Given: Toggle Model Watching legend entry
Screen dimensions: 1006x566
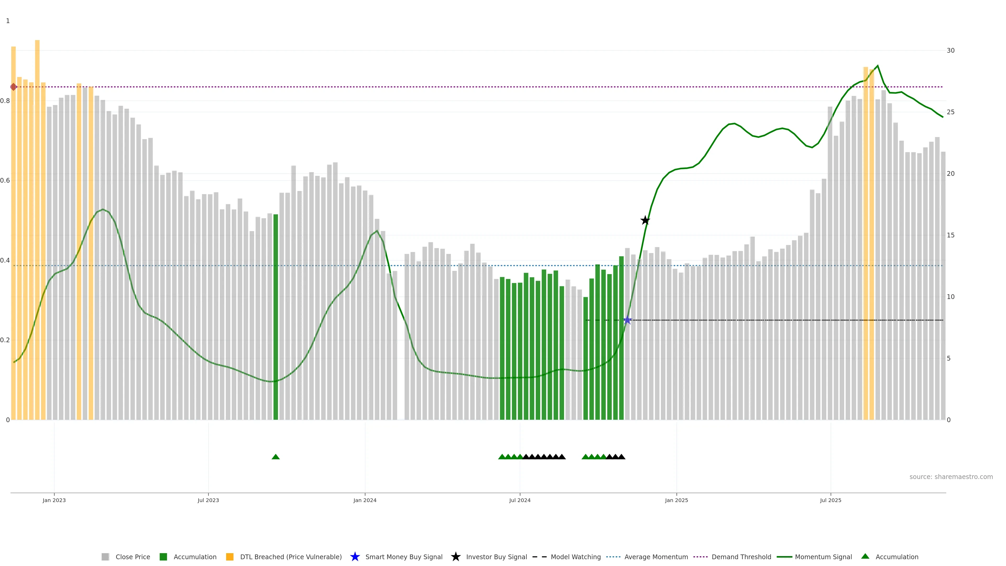Looking at the screenshot, I should click(x=576, y=557).
